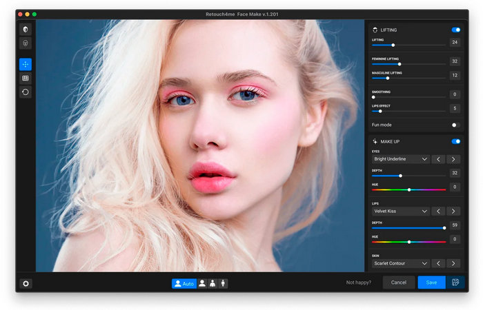The width and height of the screenshot is (483, 310).
Task: Click the Lips Effect slider
Action: 408,112
